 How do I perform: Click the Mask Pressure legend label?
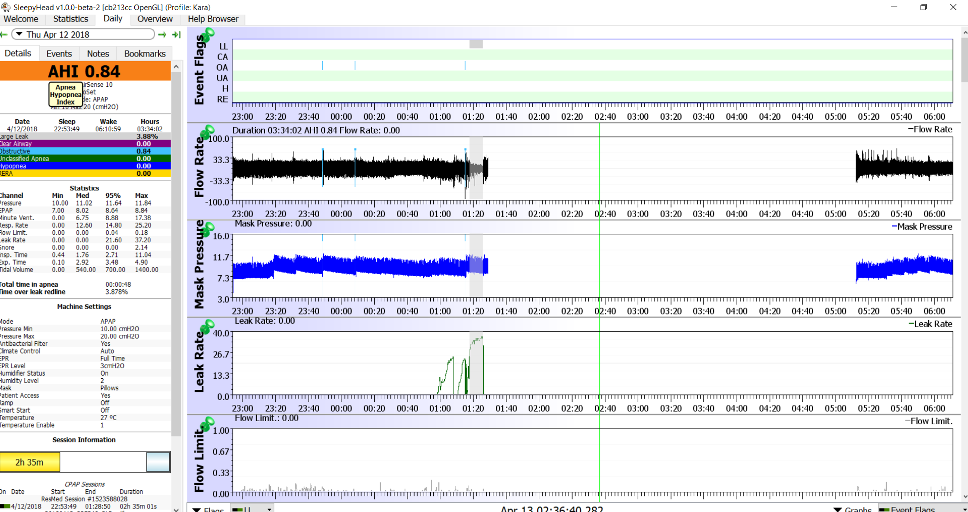click(x=922, y=227)
